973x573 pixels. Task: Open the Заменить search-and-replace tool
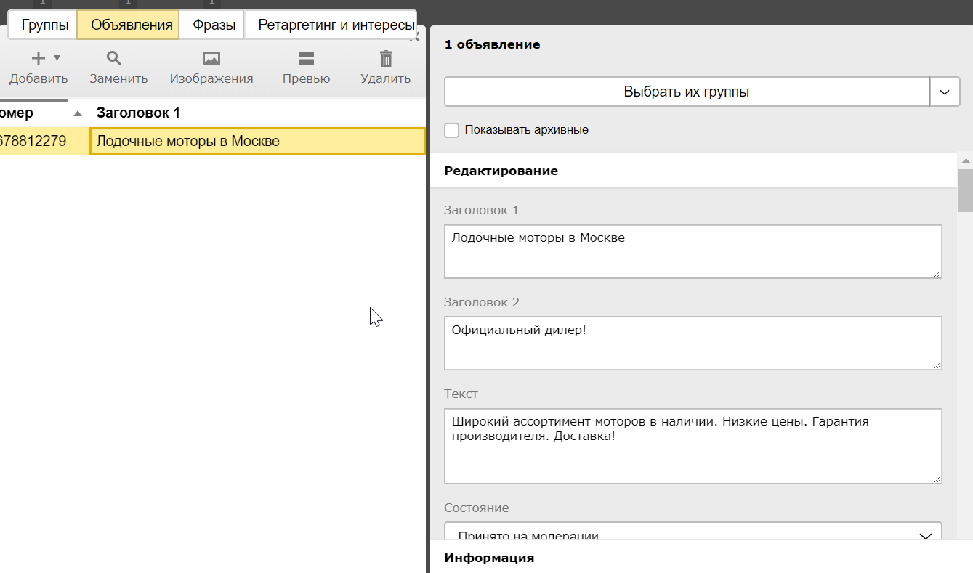(x=114, y=59)
